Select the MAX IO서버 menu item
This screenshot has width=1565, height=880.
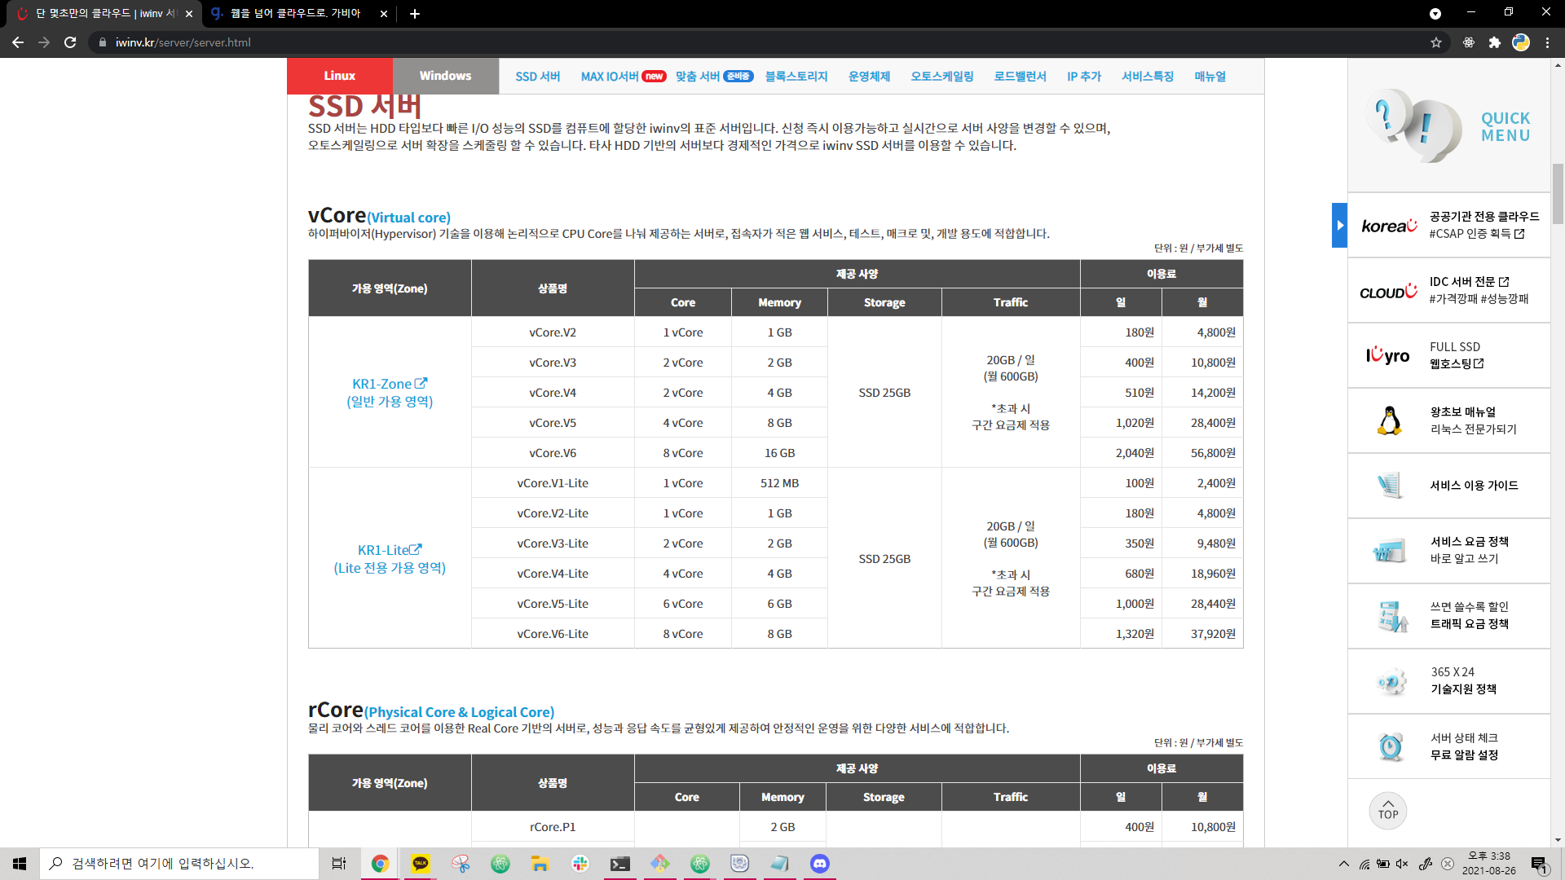click(x=610, y=77)
